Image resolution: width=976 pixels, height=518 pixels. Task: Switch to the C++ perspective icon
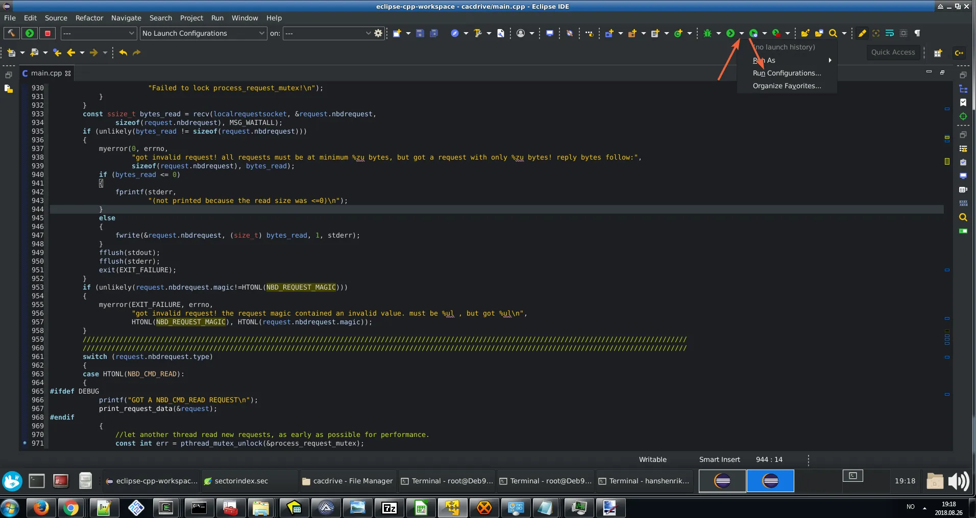pyautogui.click(x=959, y=53)
